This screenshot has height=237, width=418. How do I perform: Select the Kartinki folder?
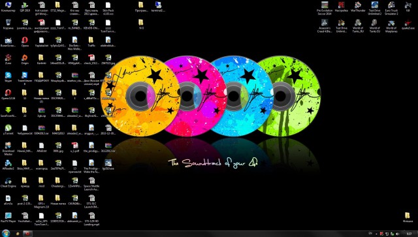pyautogui.click(x=41, y=59)
